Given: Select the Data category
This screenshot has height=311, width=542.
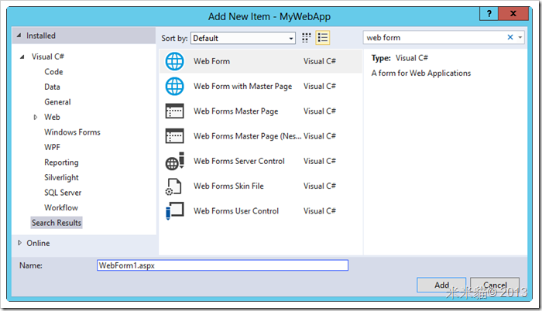Looking at the screenshot, I should coord(52,87).
